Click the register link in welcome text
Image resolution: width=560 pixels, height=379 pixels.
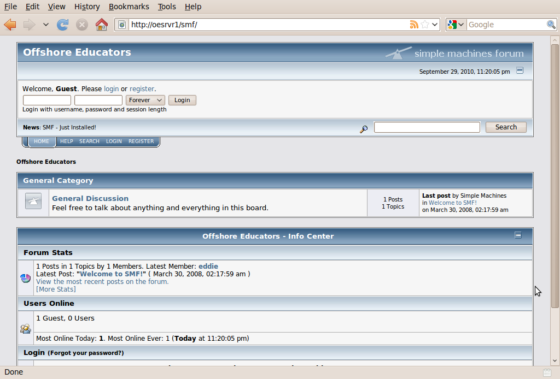click(x=142, y=89)
